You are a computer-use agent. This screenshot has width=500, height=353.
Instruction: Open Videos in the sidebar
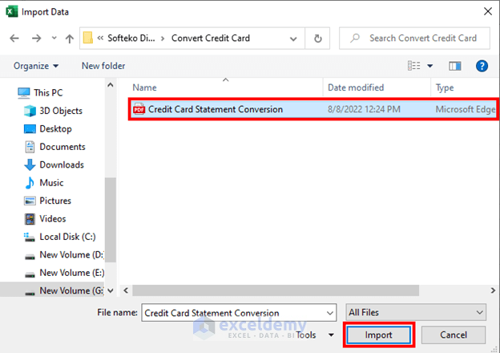tap(45, 219)
